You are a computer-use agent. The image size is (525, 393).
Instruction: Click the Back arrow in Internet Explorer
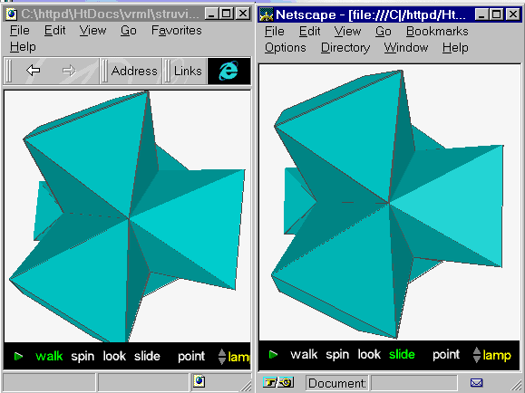point(34,71)
